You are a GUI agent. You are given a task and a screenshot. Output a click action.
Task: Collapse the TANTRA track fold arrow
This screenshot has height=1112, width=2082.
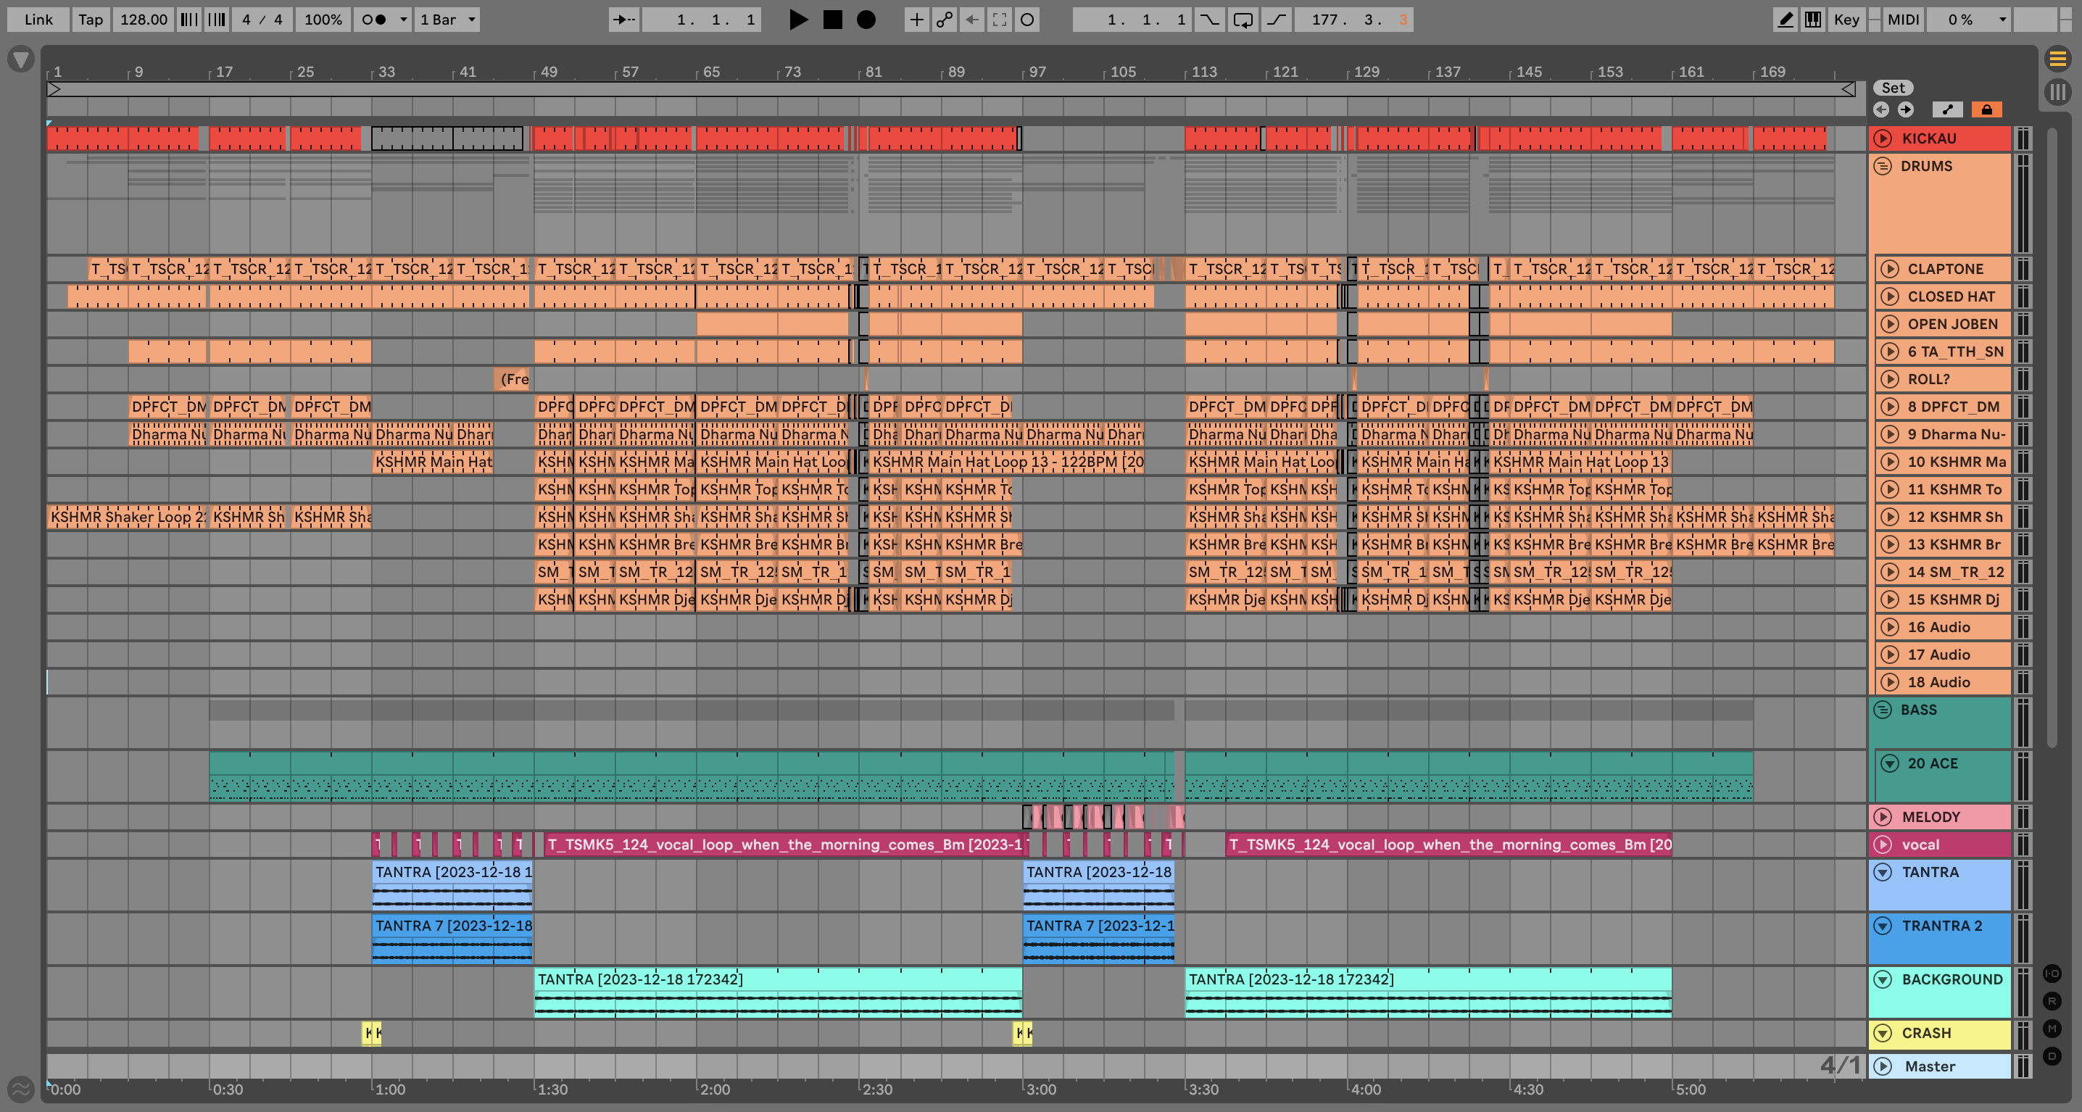click(1883, 872)
